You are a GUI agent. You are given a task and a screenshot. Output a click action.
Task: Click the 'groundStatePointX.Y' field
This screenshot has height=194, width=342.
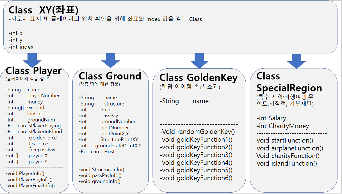[118, 146]
